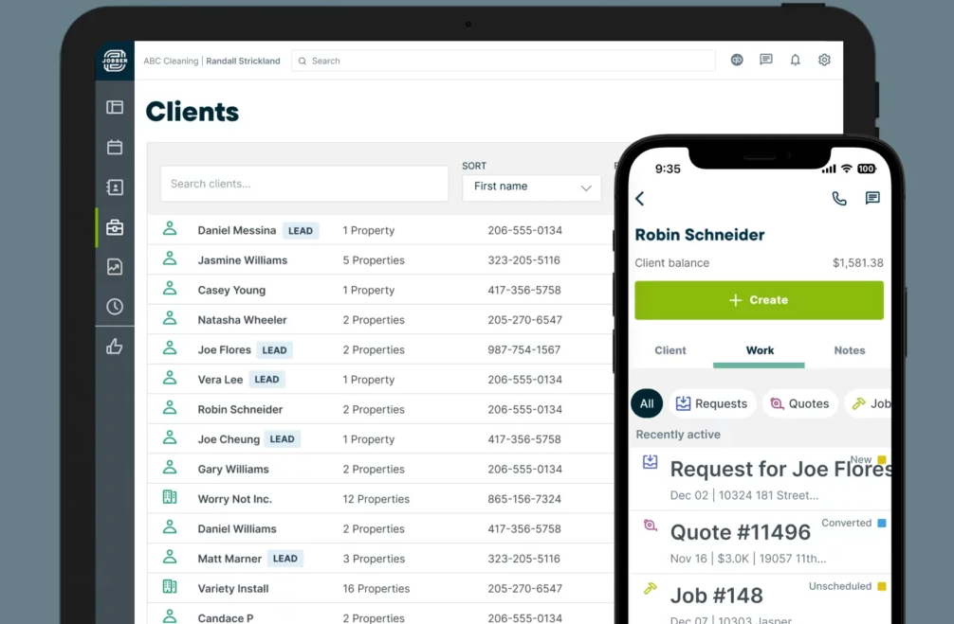Switch to the Notes tab

tap(849, 350)
